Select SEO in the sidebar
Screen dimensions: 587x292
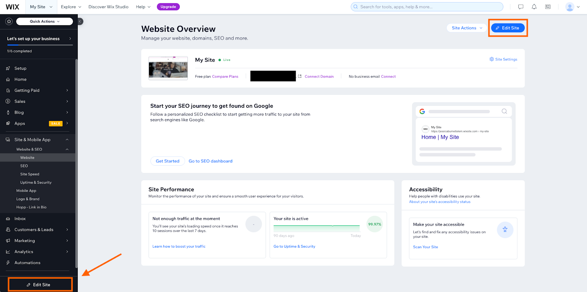[x=24, y=166]
